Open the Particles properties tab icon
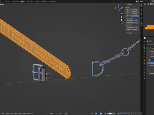 [x=144, y=66]
